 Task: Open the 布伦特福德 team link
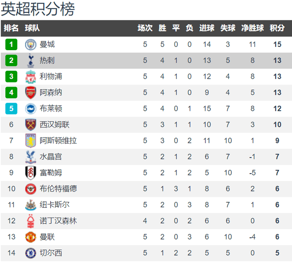(x=58, y=189)
